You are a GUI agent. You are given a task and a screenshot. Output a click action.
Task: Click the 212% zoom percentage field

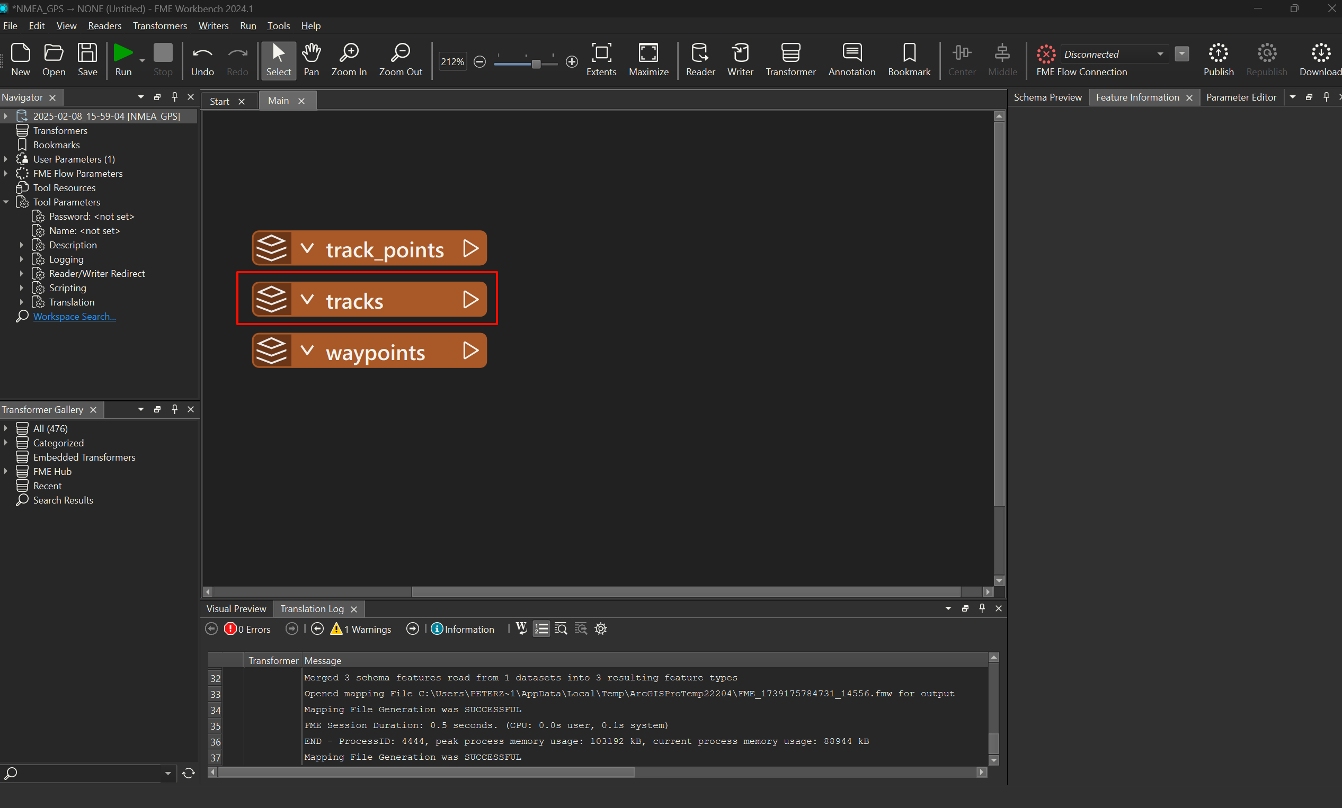pyautogui.click(x=452, y=61)
